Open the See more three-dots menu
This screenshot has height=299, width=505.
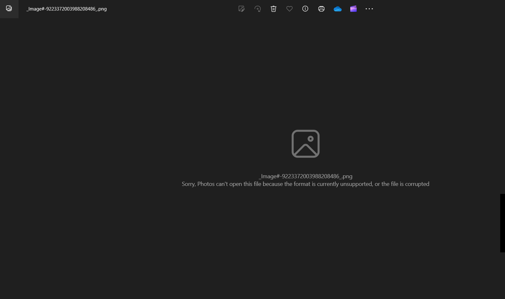369,9
